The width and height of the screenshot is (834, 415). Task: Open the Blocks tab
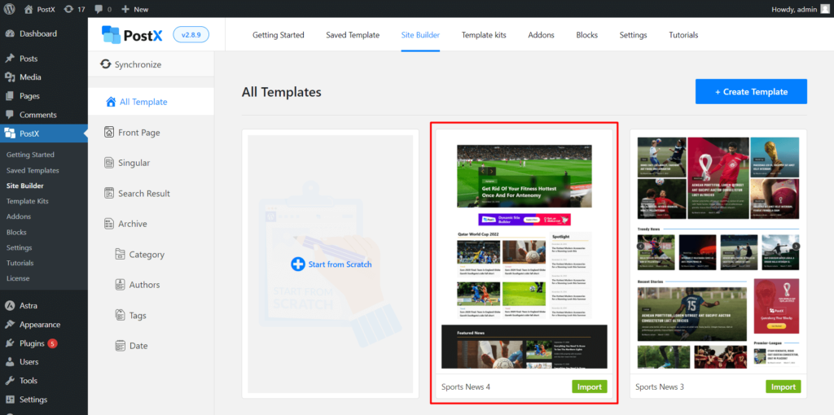click(586, 35)
